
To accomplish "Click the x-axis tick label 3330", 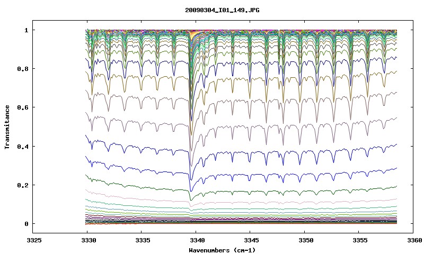I will point(89,240).
